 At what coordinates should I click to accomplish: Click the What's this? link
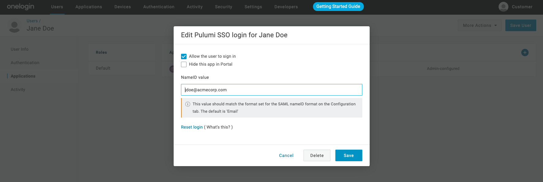click(218, 127)
